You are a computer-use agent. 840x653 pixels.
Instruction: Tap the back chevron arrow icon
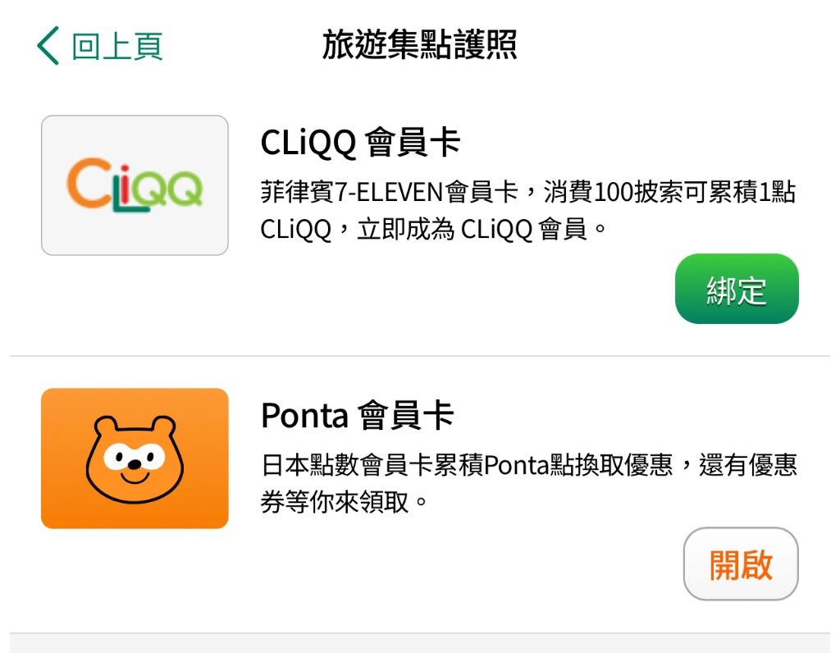(48, 46)
